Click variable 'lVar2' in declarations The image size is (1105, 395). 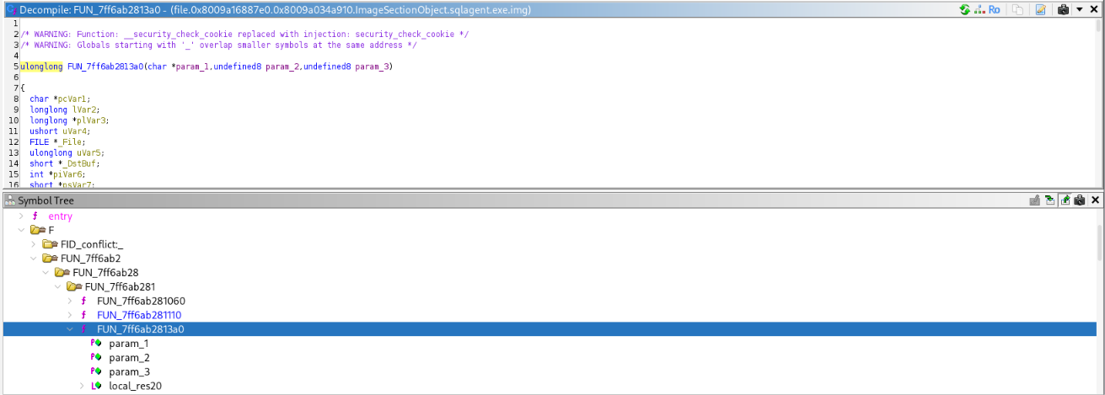84,109
